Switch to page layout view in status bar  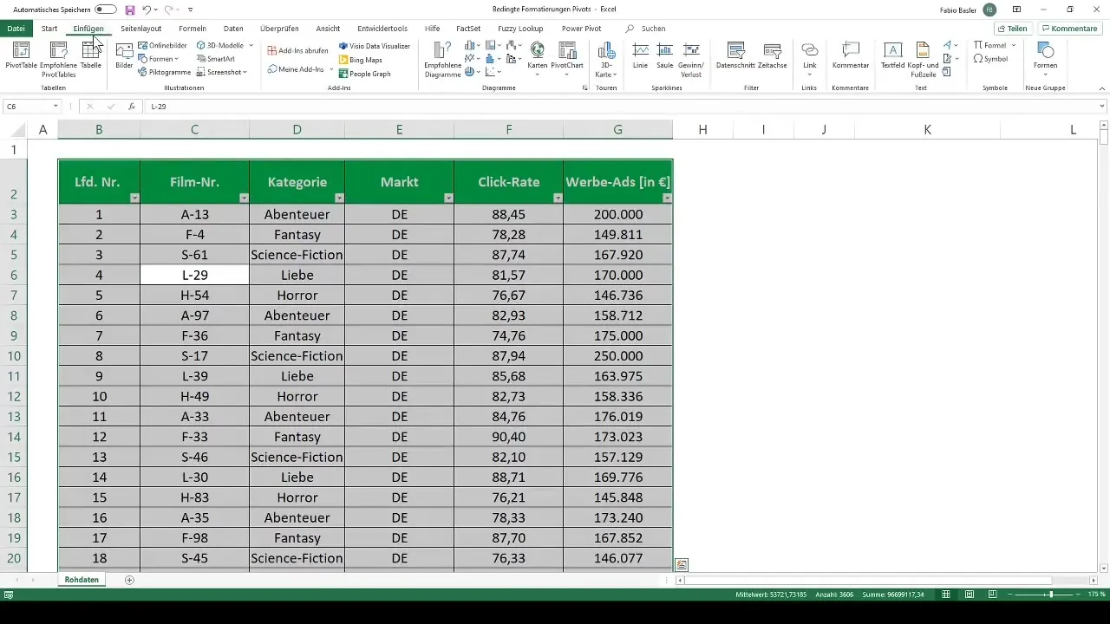(970, 595)
